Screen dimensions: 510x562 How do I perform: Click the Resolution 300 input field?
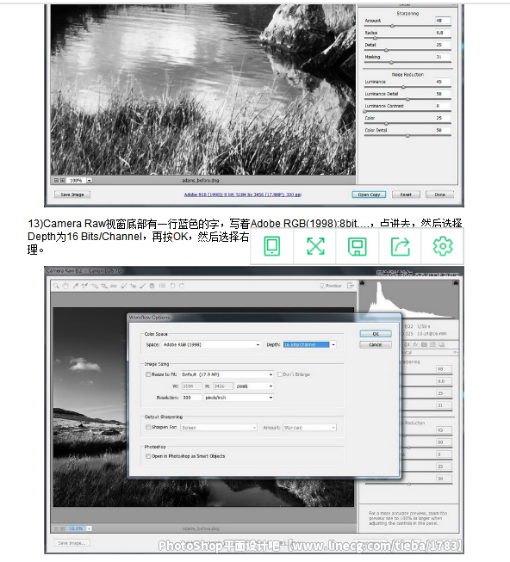[x=191, y=398]
